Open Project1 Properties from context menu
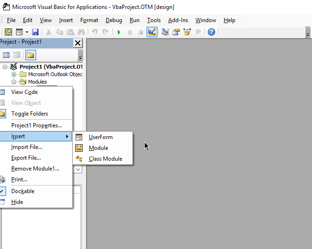 [x=36, y=125]
